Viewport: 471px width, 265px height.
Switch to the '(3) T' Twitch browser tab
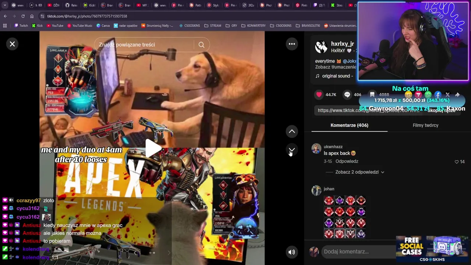(319, 5)
